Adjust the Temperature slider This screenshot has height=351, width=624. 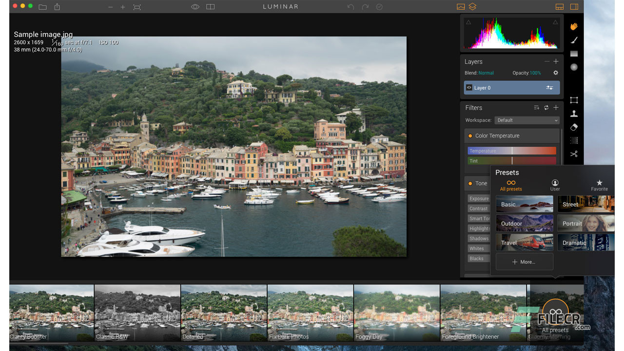512,151
